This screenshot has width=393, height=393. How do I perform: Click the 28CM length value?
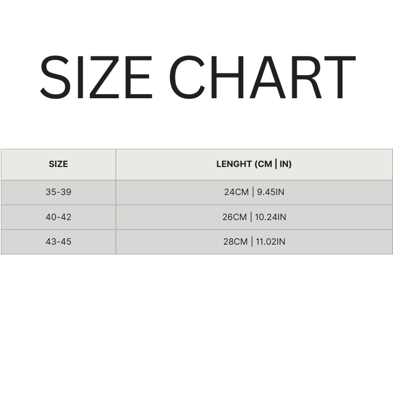coord(235,242)
